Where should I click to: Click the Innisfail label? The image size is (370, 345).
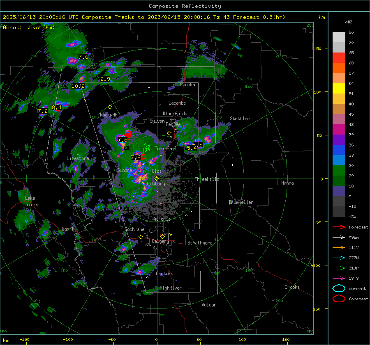tap(166, 149)
